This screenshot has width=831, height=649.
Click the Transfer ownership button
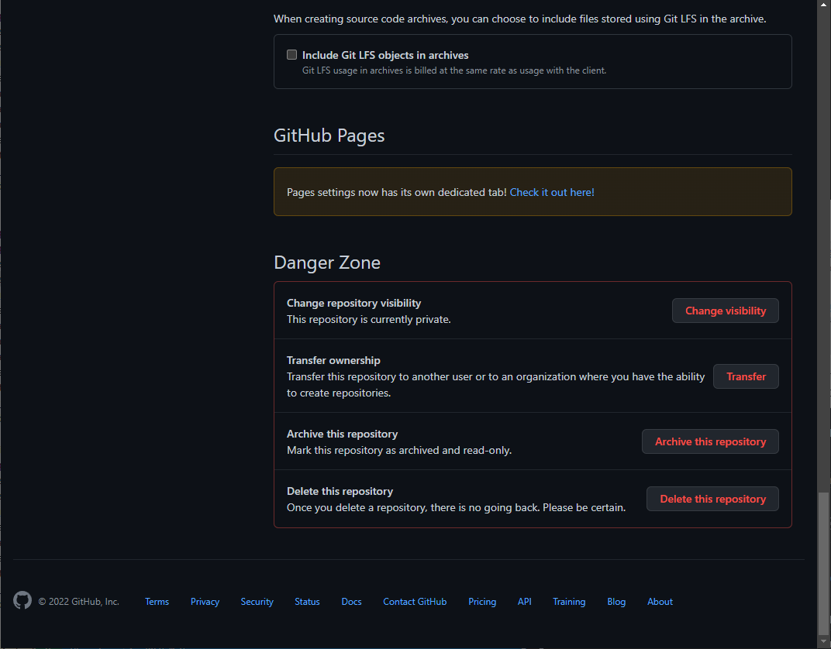[746, 376]
